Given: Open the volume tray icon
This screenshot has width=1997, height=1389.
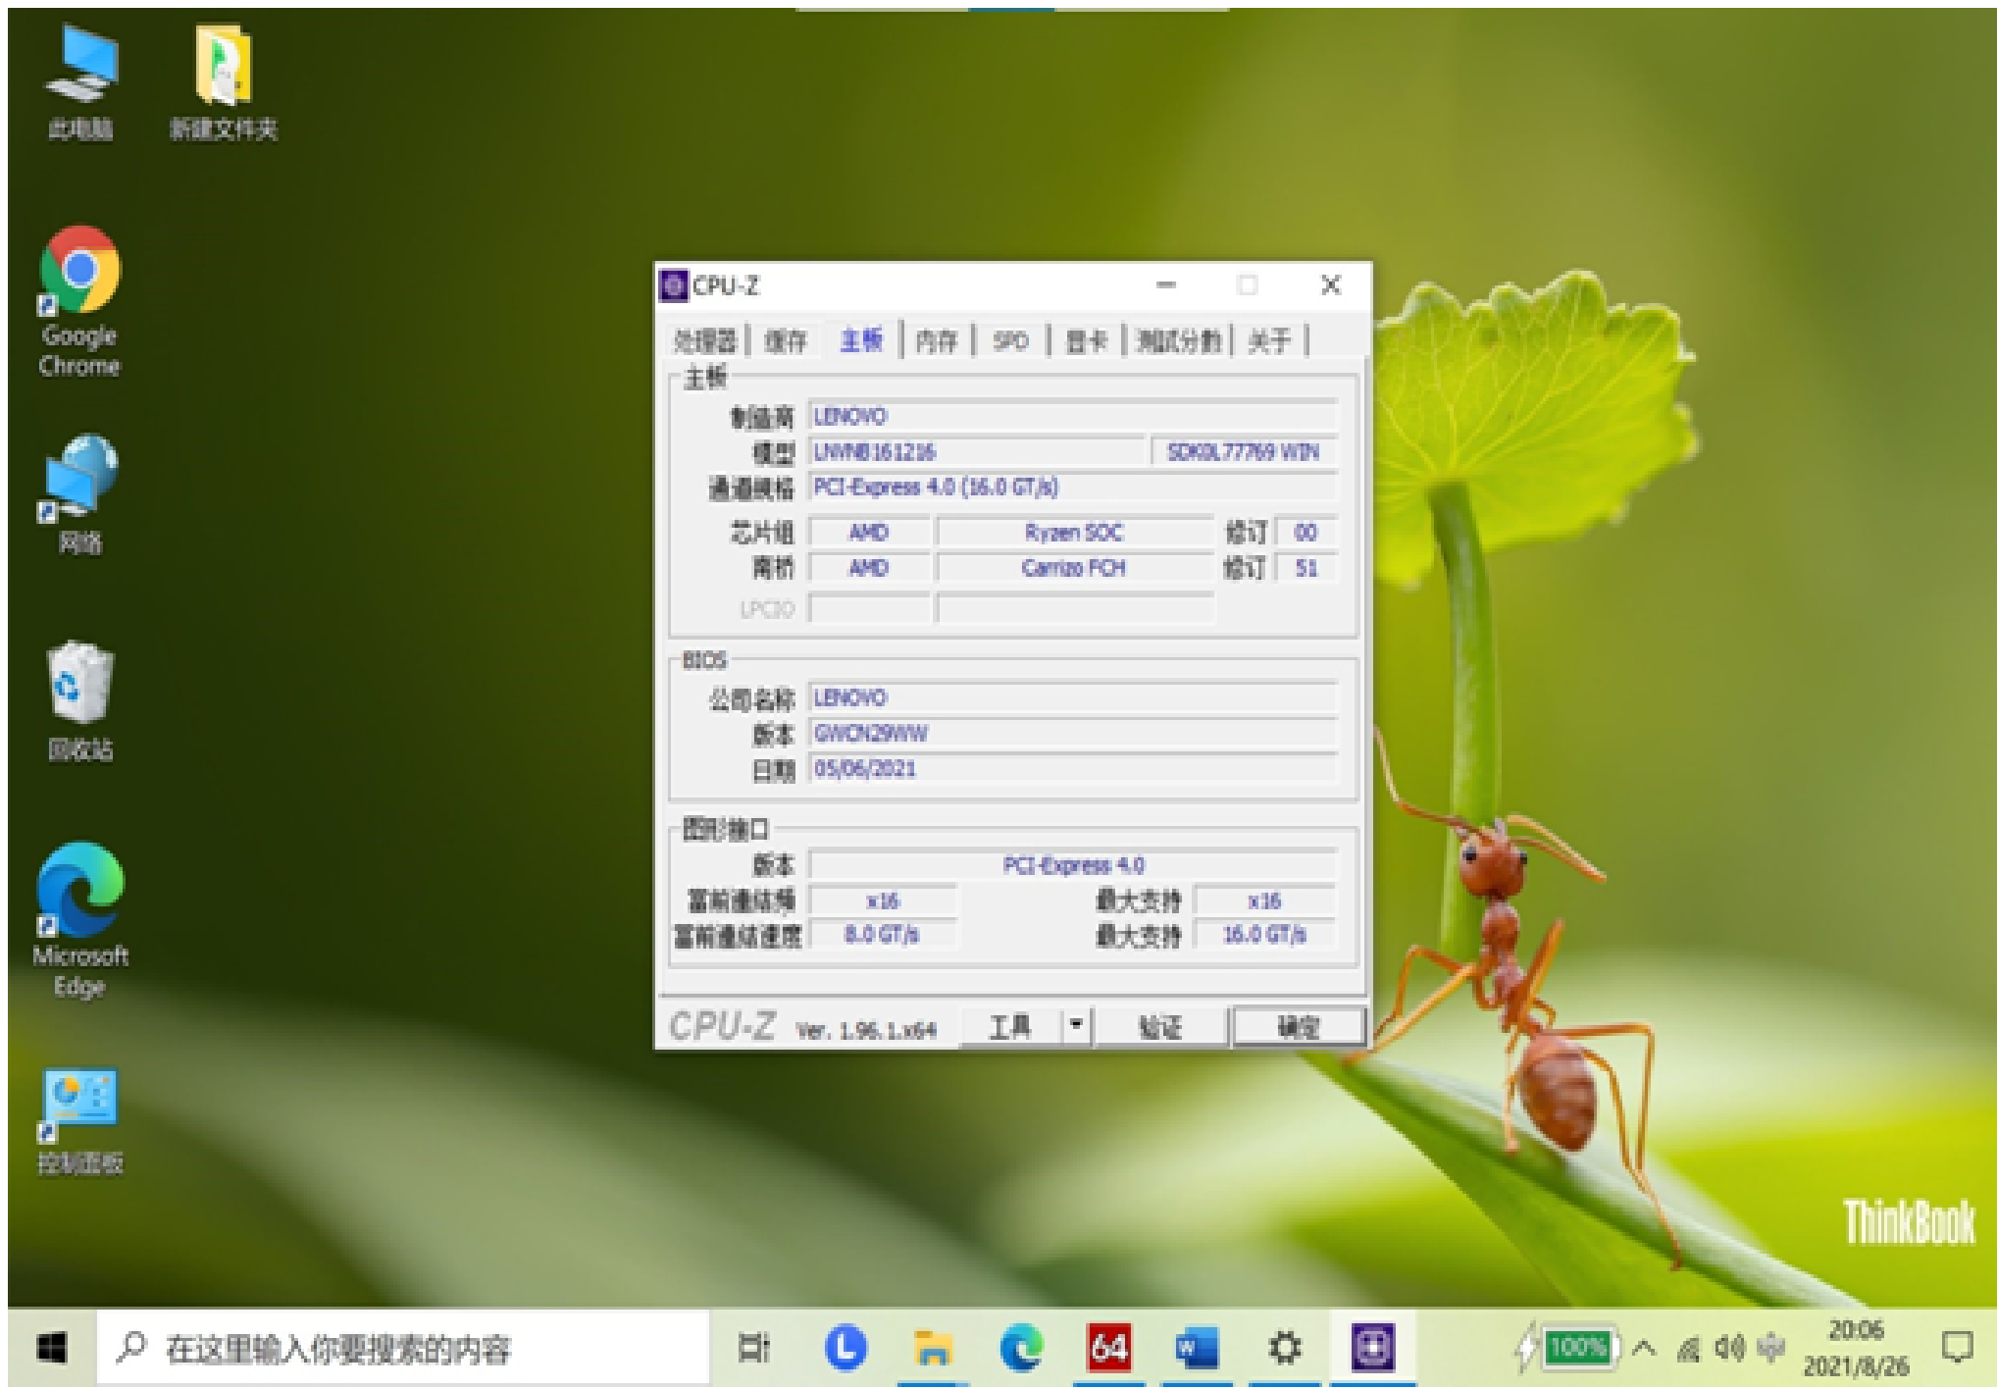Looking at the screenshot, I should 1730,1349.
